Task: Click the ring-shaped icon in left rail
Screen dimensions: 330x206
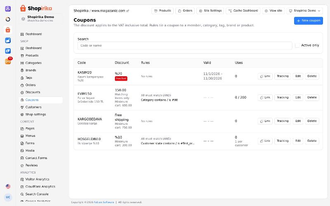Action: click(8, 19)
